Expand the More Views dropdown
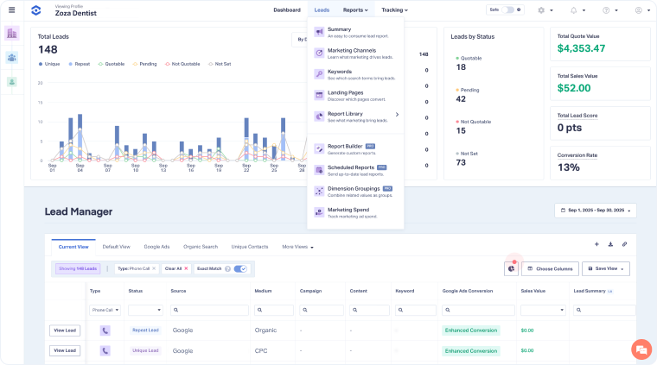Viewport: 657px width, 365px height. coord(297,247)
